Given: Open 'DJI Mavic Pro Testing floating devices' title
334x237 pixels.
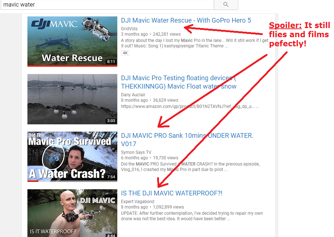Looking at the screenshot, I should pos(179,82).
